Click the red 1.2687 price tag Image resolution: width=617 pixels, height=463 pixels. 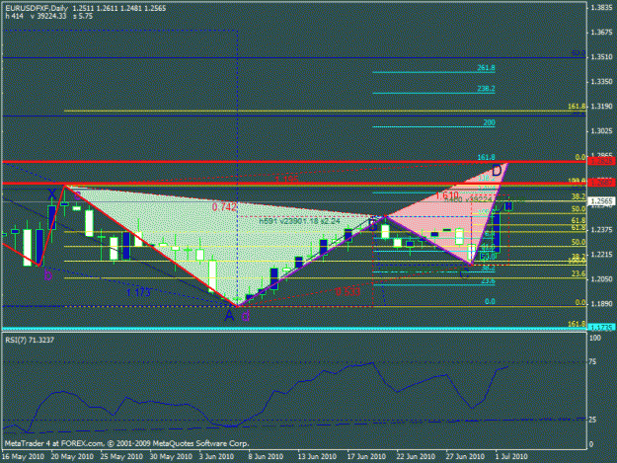(601, 183)
